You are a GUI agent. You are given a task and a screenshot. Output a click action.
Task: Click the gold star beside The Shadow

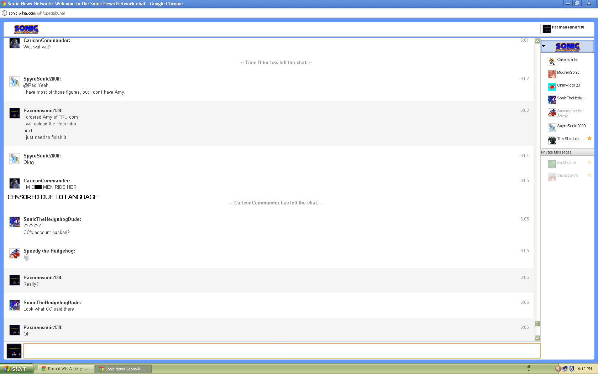(x=589, y=138)
